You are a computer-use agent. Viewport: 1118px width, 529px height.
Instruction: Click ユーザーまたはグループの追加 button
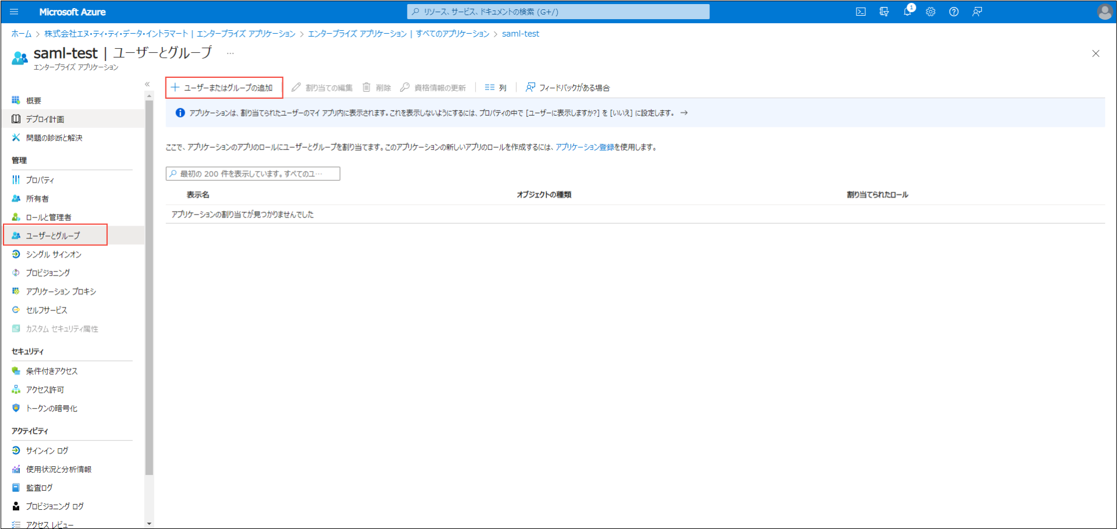(x=224, y=88)
